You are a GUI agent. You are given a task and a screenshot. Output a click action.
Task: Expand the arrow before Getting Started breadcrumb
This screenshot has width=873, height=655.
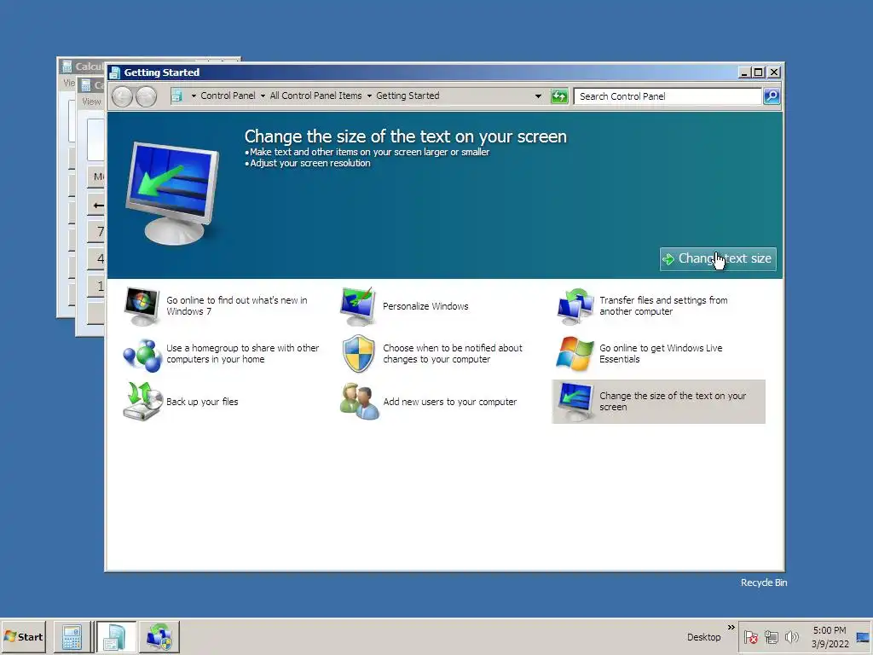[x=369, y=96]
